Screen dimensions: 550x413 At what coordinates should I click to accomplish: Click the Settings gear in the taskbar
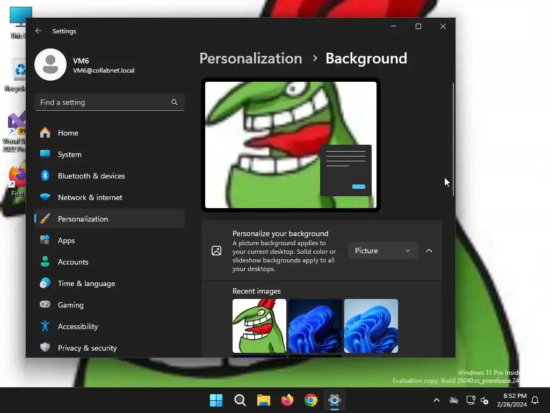[x=335, y=400]
